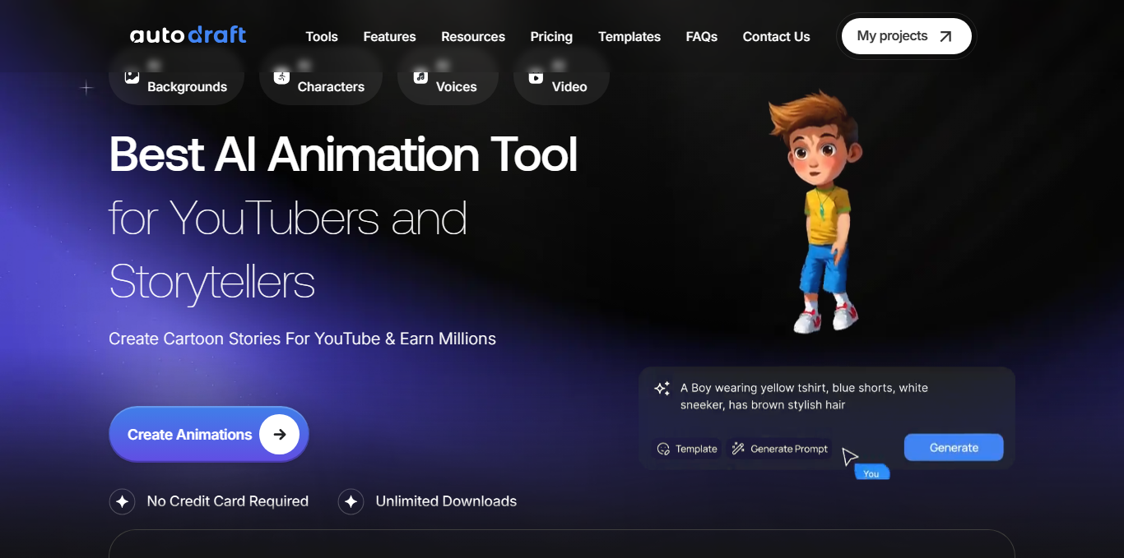Click the Characters running figure icon
This screenshot has height=558, width=1124.
(x=282, y=77)
